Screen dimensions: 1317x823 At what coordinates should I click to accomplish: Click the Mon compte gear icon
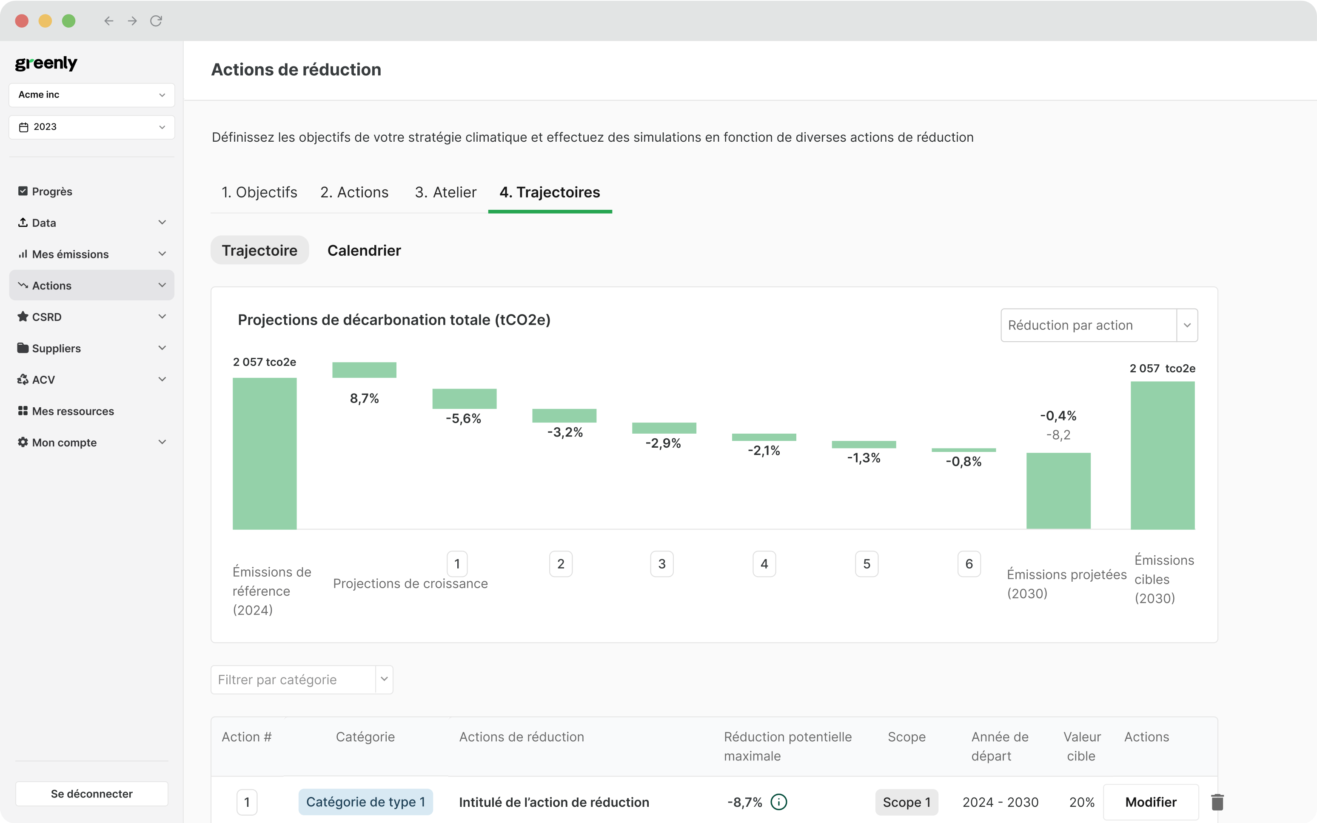22,442
